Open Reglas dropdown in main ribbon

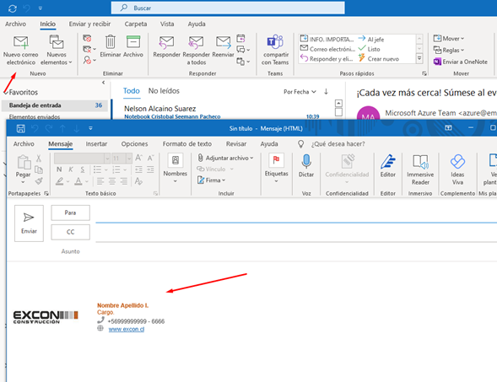pyautogui.click(x=449, y=50)
